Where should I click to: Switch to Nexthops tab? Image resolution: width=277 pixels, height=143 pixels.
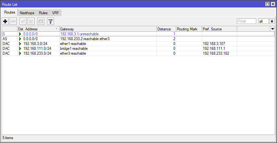click(x=27, y=13)
